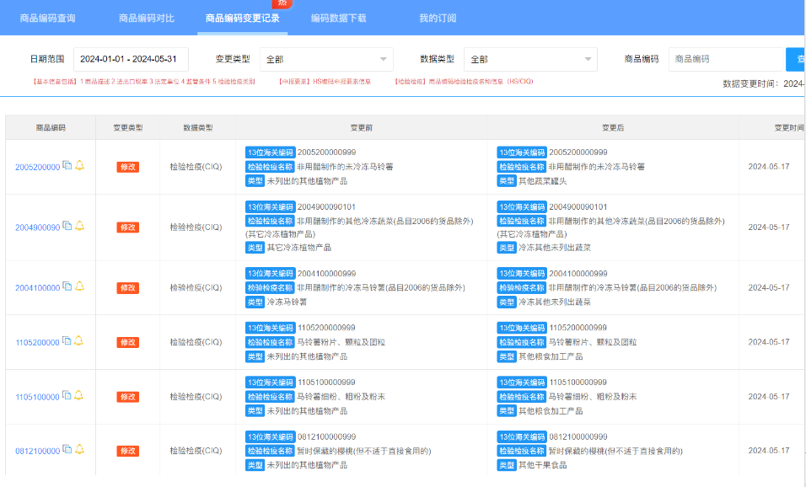Click 2024-05-17 date in 0812100000 row

[768, 451]
